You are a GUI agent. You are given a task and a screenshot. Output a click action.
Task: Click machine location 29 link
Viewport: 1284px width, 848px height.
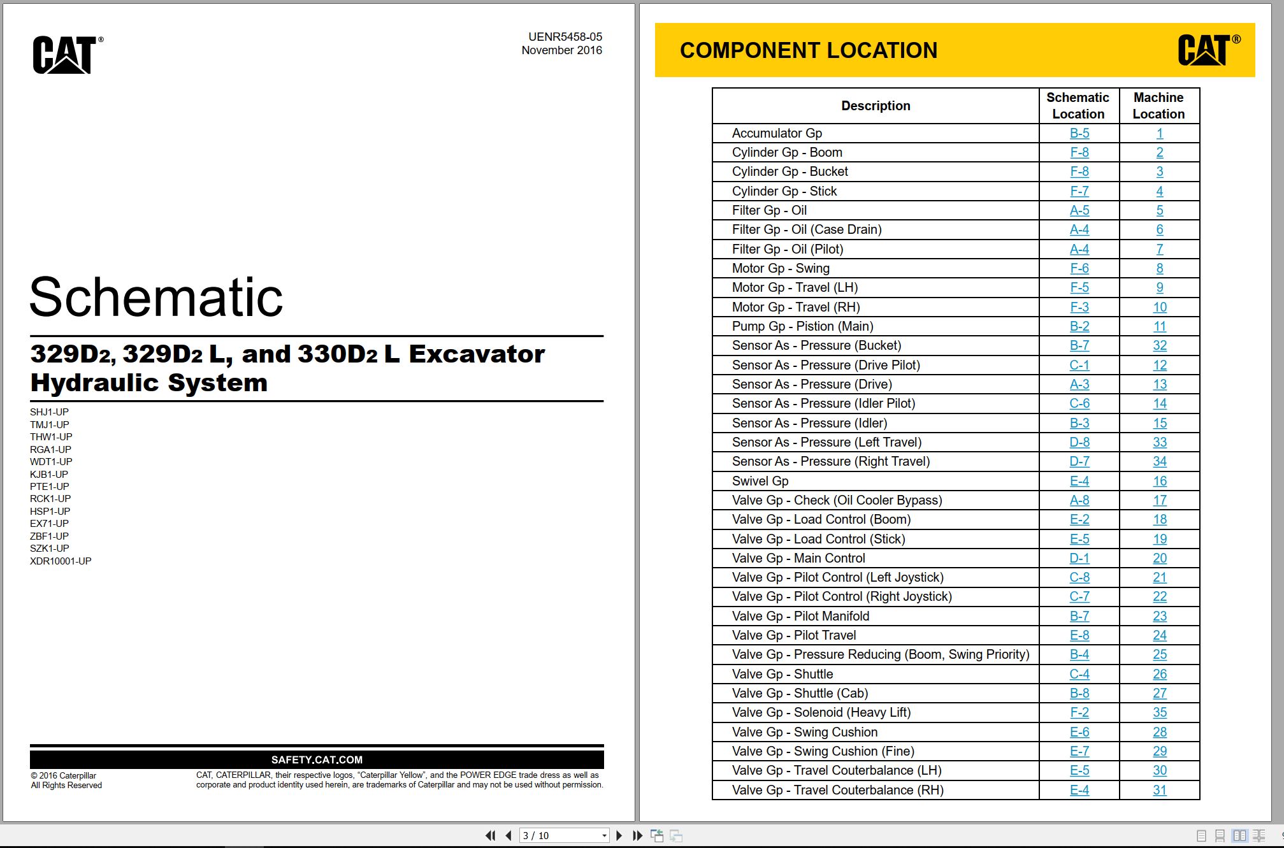pyautogui.click(x=1160, y=751)
